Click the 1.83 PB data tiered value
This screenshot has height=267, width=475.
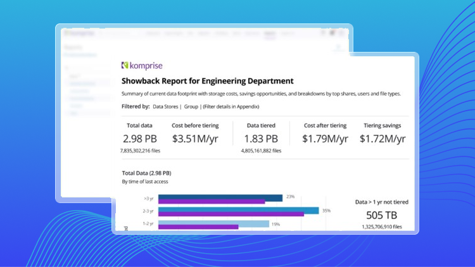pos(262,139)
